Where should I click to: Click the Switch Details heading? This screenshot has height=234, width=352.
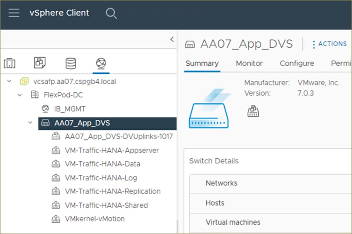pyautogui.click(x=214, y=161)
